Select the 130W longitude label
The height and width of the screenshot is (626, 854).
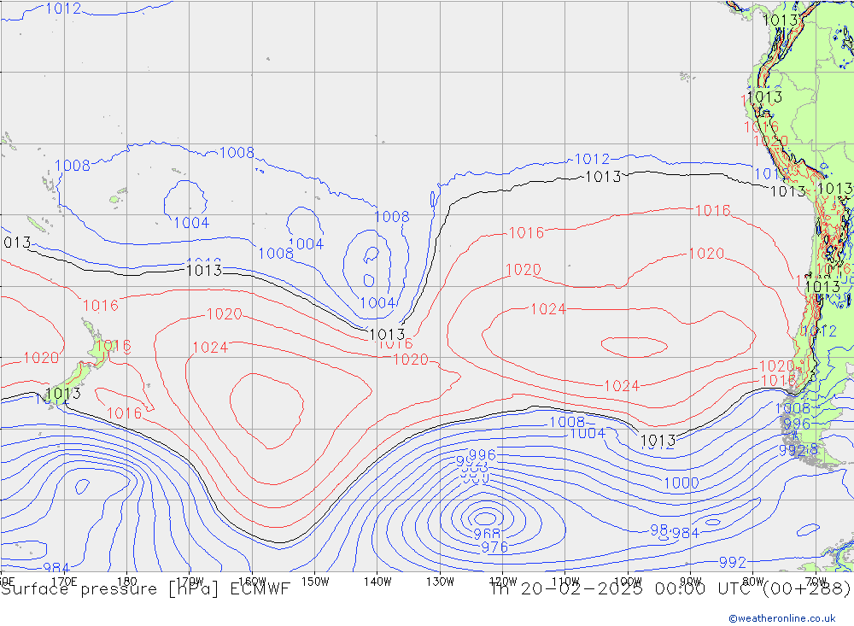pos(440,582)
